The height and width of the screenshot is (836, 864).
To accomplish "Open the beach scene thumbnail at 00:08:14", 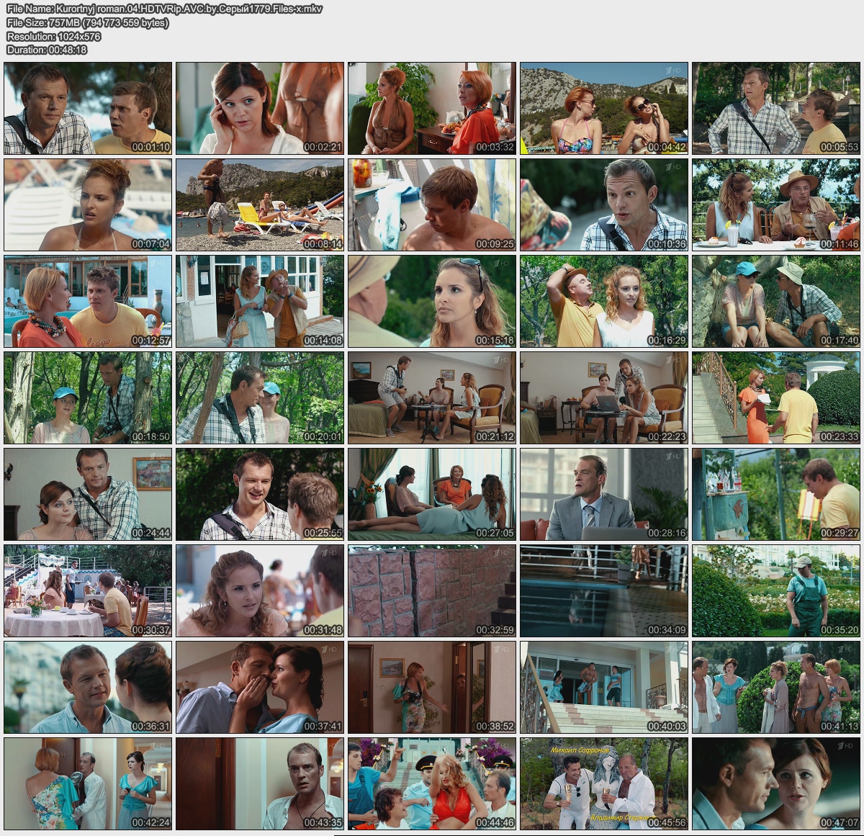I will [x=260, y=204].
